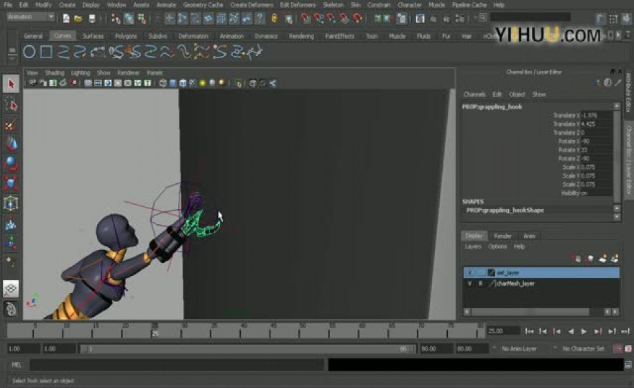Choose the Paint Selection tool
Image resolution: width=634 pixels, height=388 pixels.
point(11,125)
